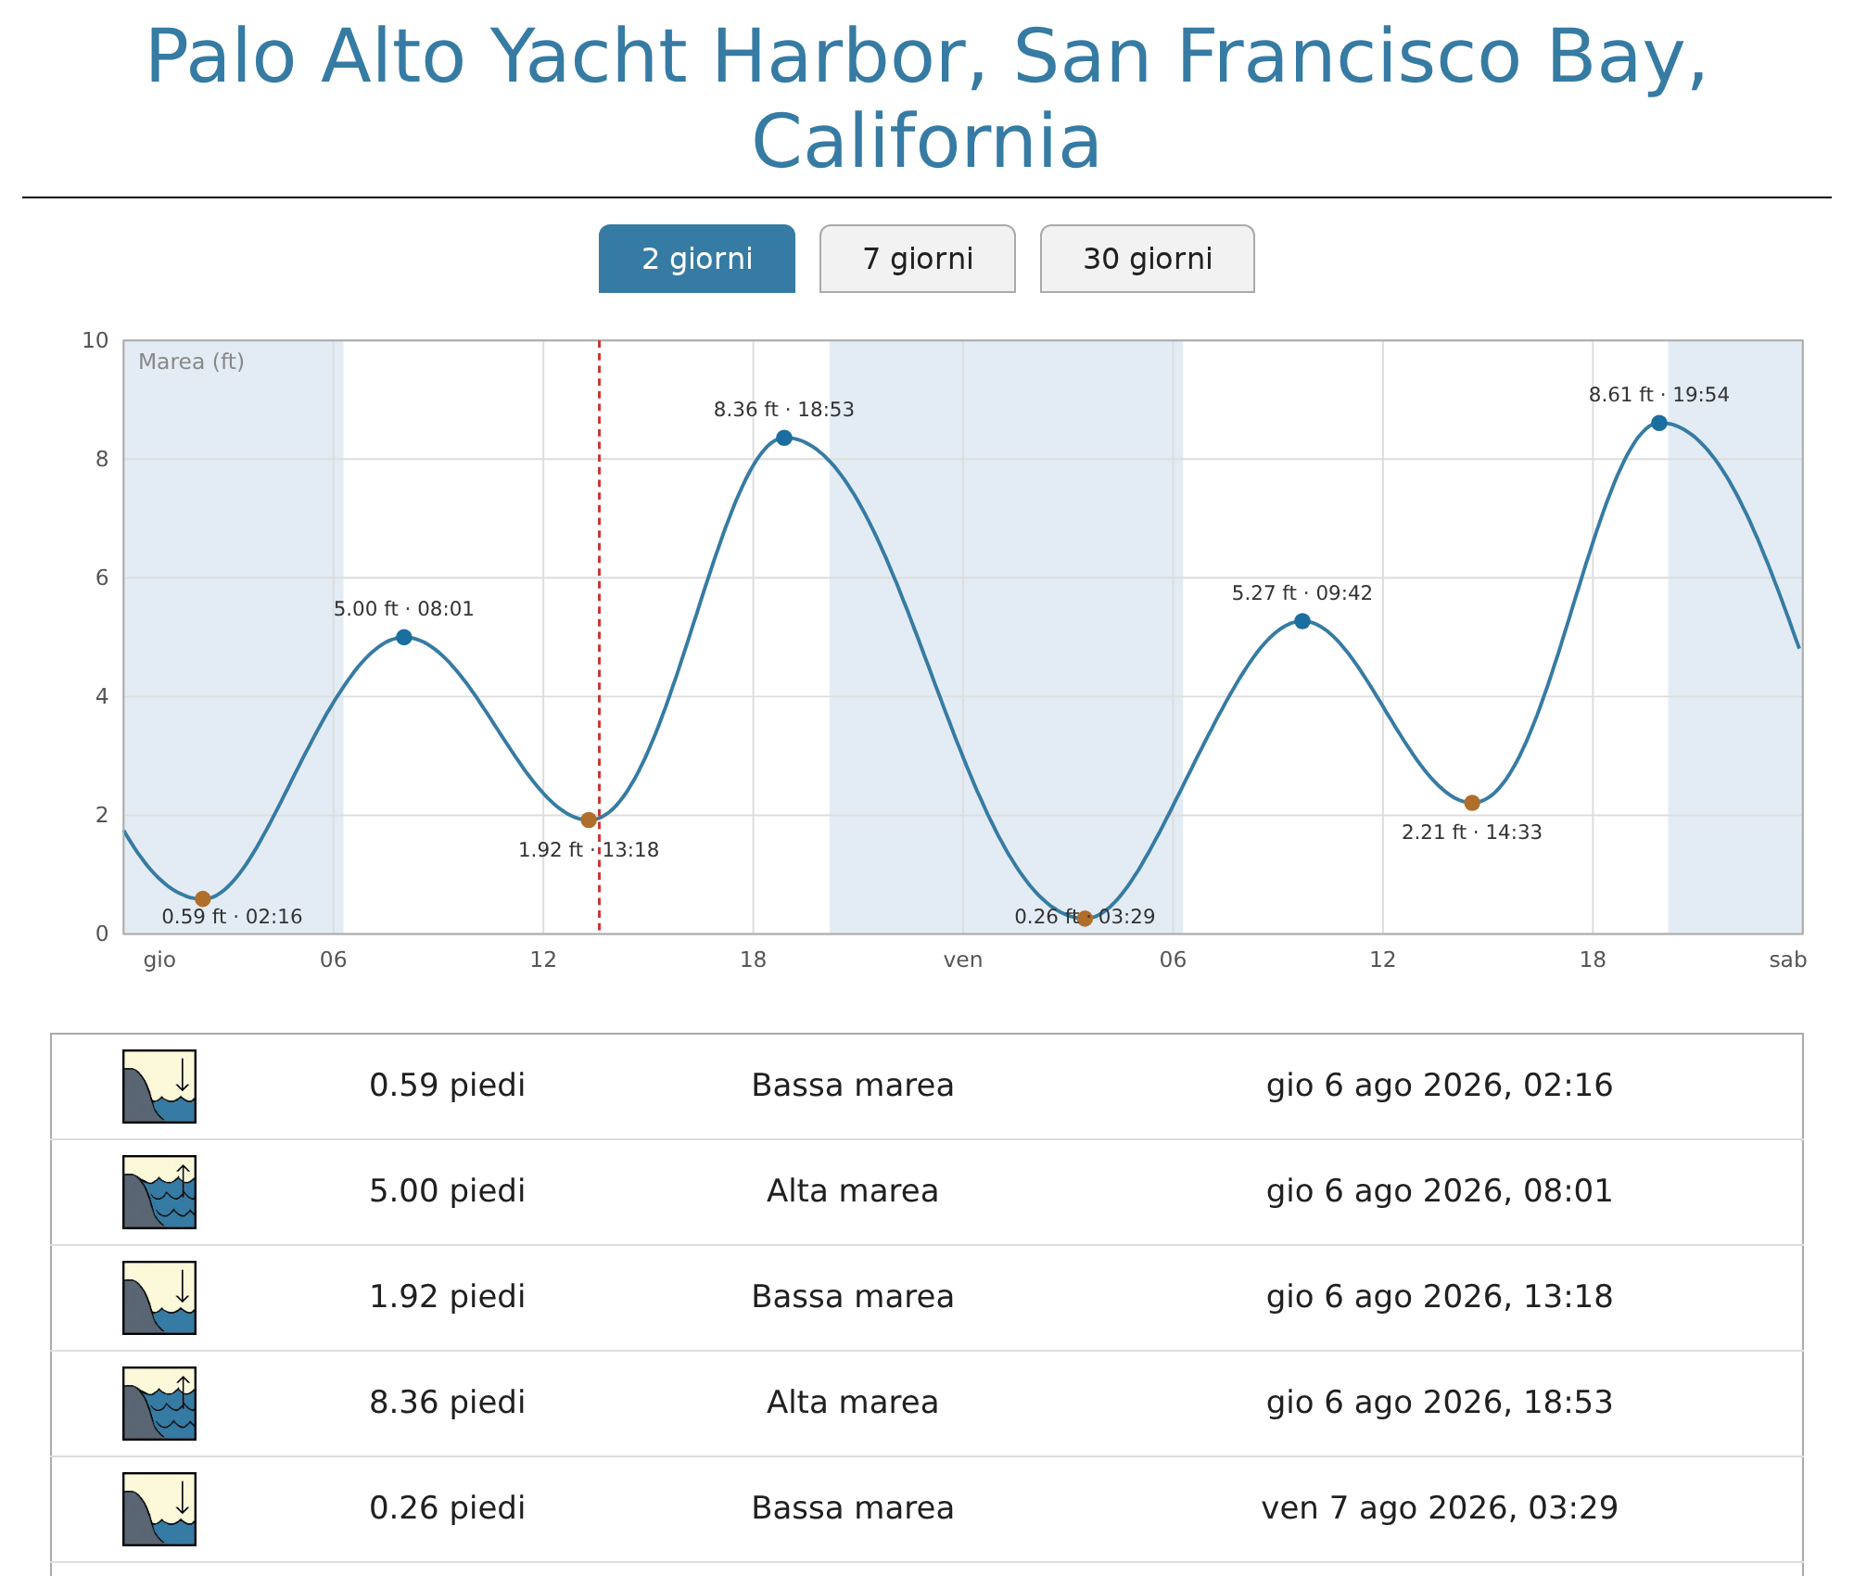Click the 5.27 ft 09:42 high tide point

tap(1302, 621)
